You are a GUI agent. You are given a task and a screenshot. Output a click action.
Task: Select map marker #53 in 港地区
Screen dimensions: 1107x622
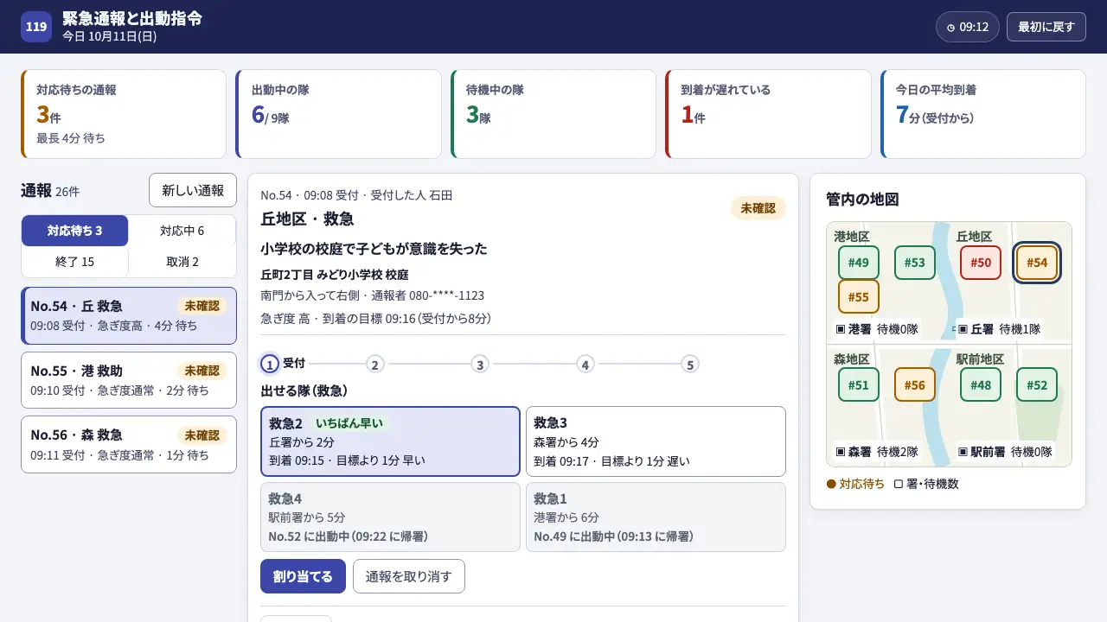coord(915,263)
